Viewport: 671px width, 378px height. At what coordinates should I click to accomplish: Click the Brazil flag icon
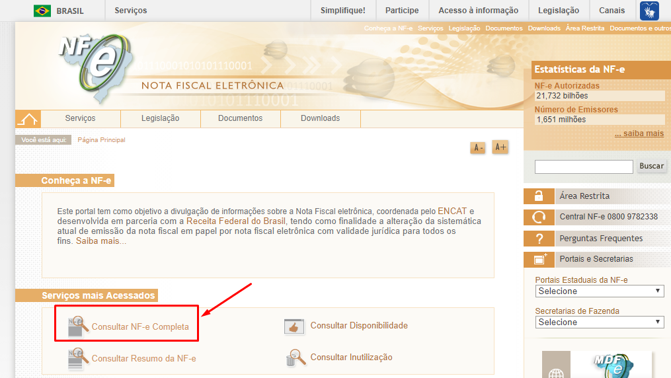click(42, 11)
